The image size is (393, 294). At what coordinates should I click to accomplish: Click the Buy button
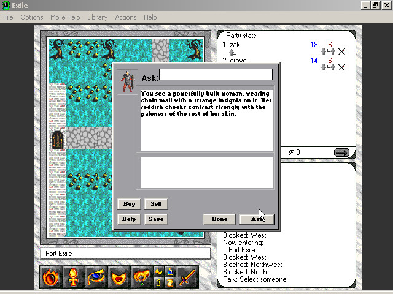coord(129,204)
